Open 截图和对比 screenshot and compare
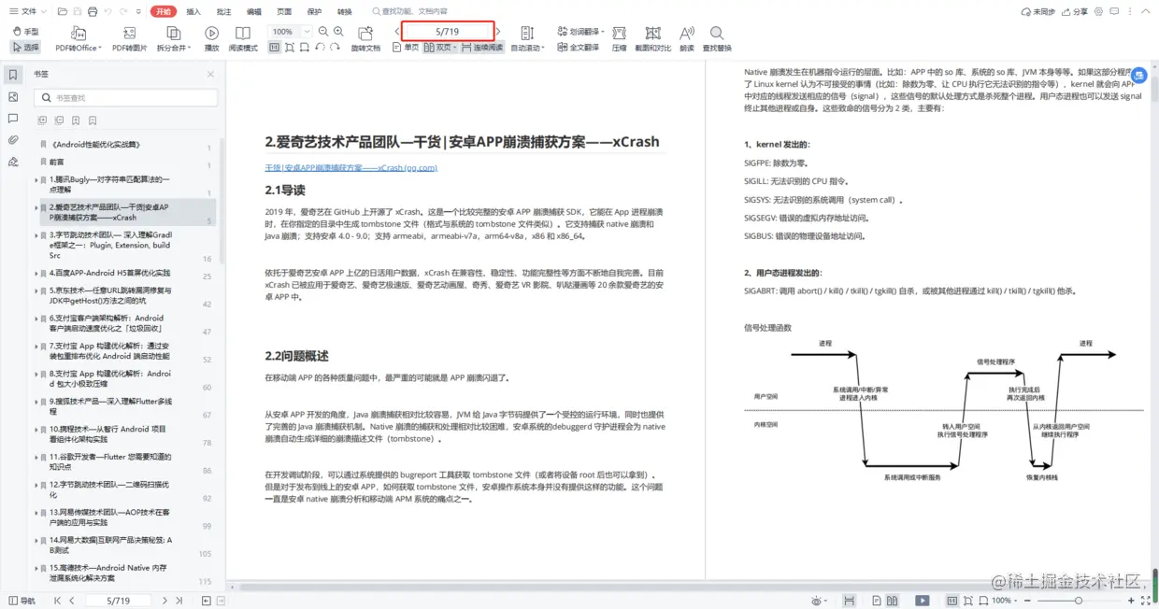The width and height of the screenshot is (1159, 609). 652,39
